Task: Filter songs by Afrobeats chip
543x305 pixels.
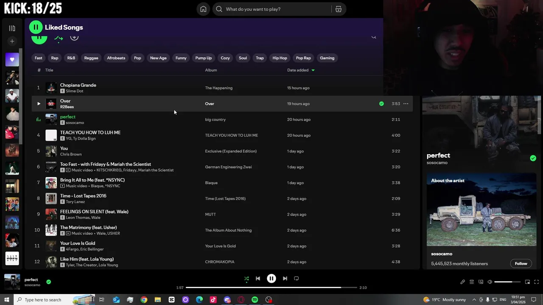Action: pyautogui.click(x=116, y=58)
